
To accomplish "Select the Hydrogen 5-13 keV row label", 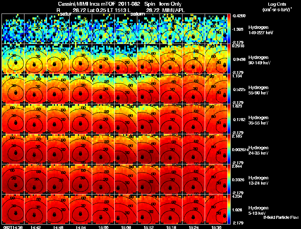I will pos(258,211).
